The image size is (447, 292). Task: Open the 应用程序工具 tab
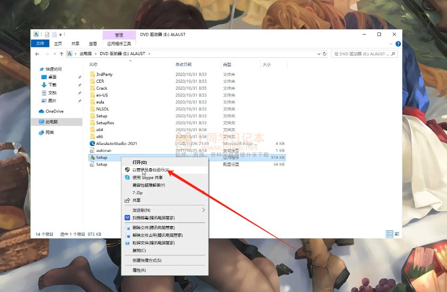click(119, 44)
